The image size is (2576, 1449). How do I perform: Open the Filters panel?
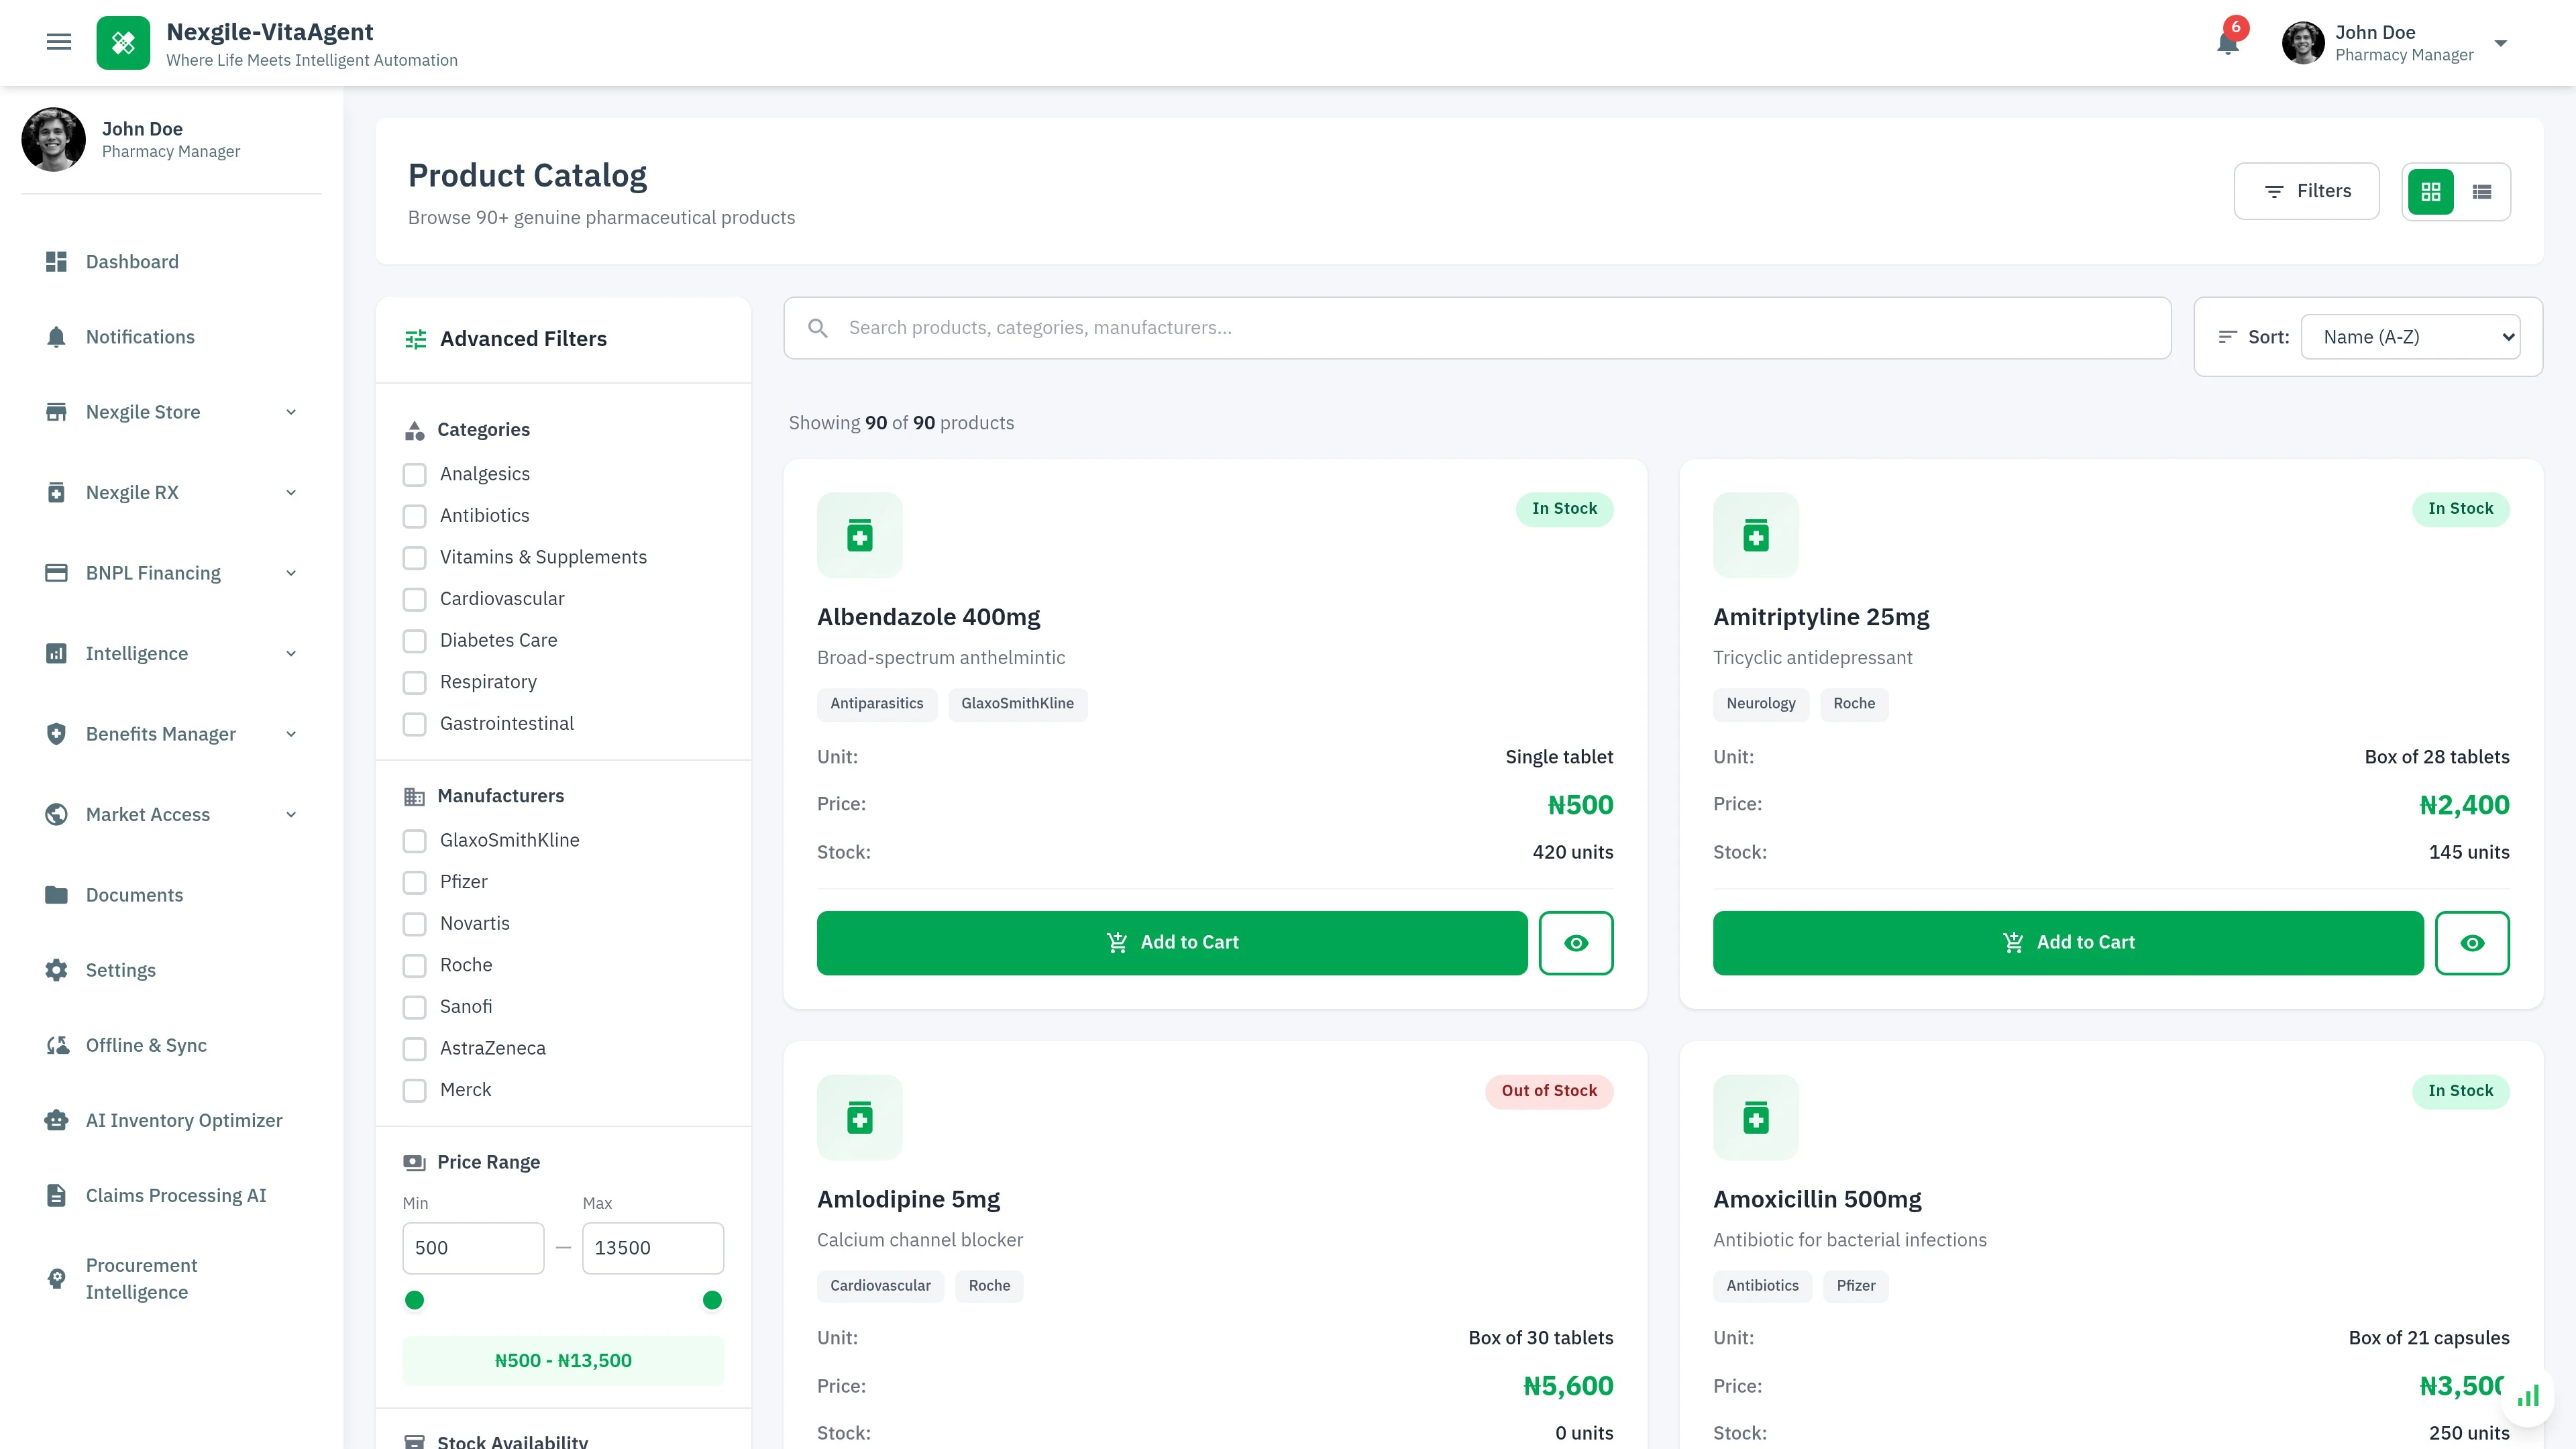[2307, 191]
